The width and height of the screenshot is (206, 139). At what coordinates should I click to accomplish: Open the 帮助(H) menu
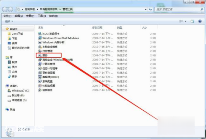pos(53,16)
